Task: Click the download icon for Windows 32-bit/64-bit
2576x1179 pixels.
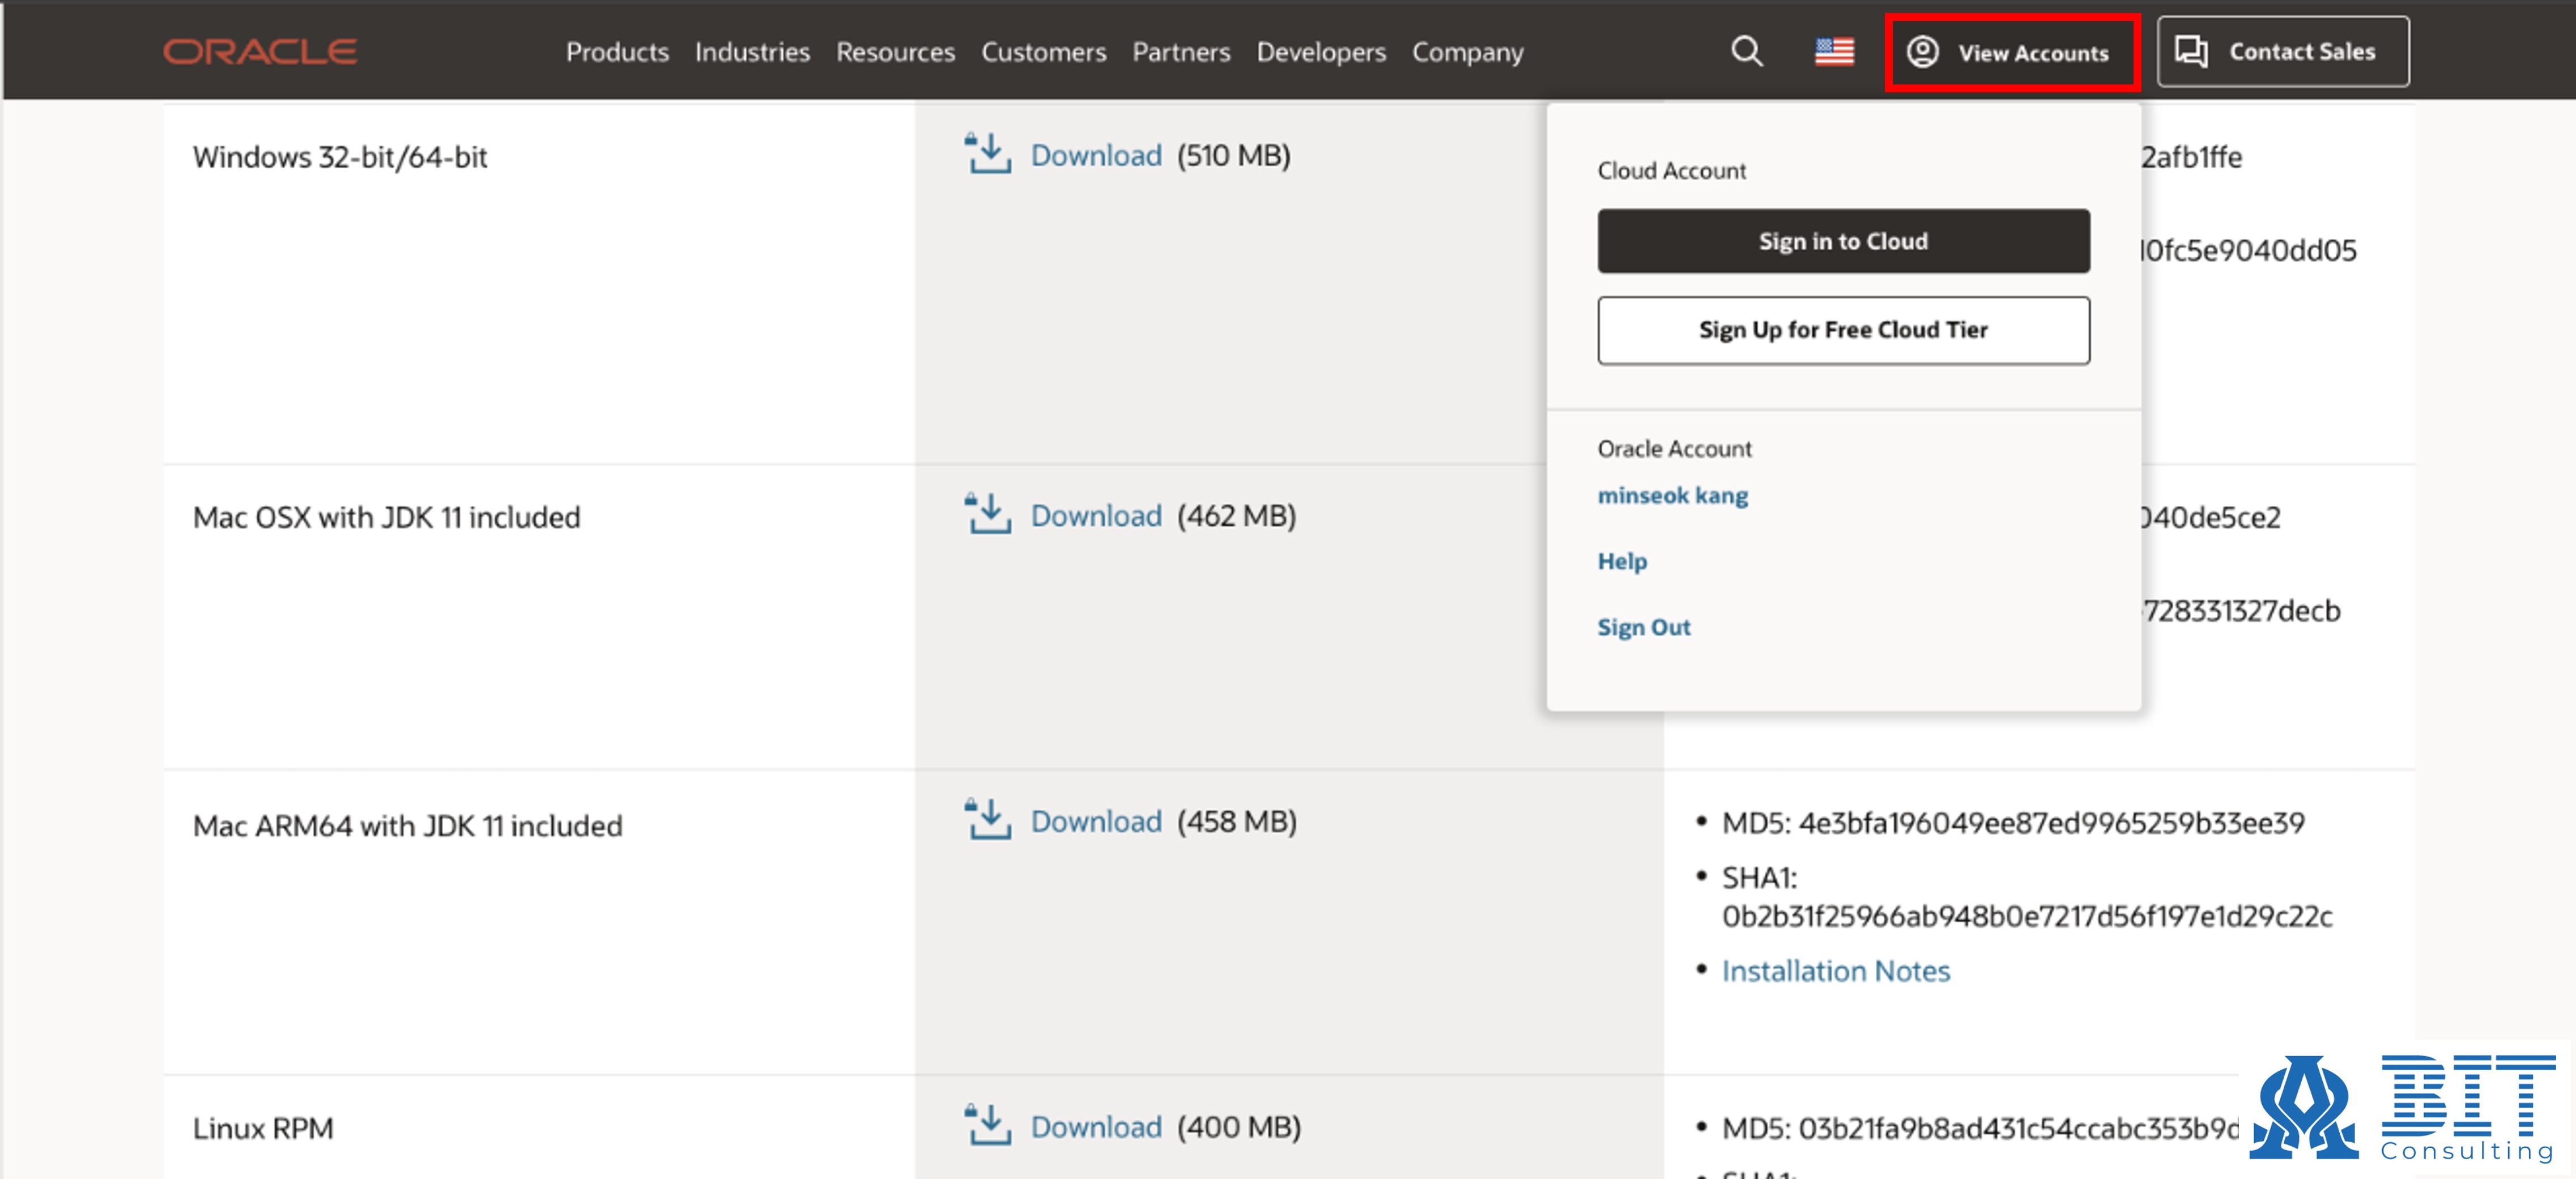Action: click(x=988, y=154)
